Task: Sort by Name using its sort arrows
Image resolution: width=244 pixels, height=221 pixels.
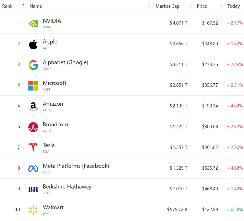Action: pyautogui.click(x=149, y=6)
